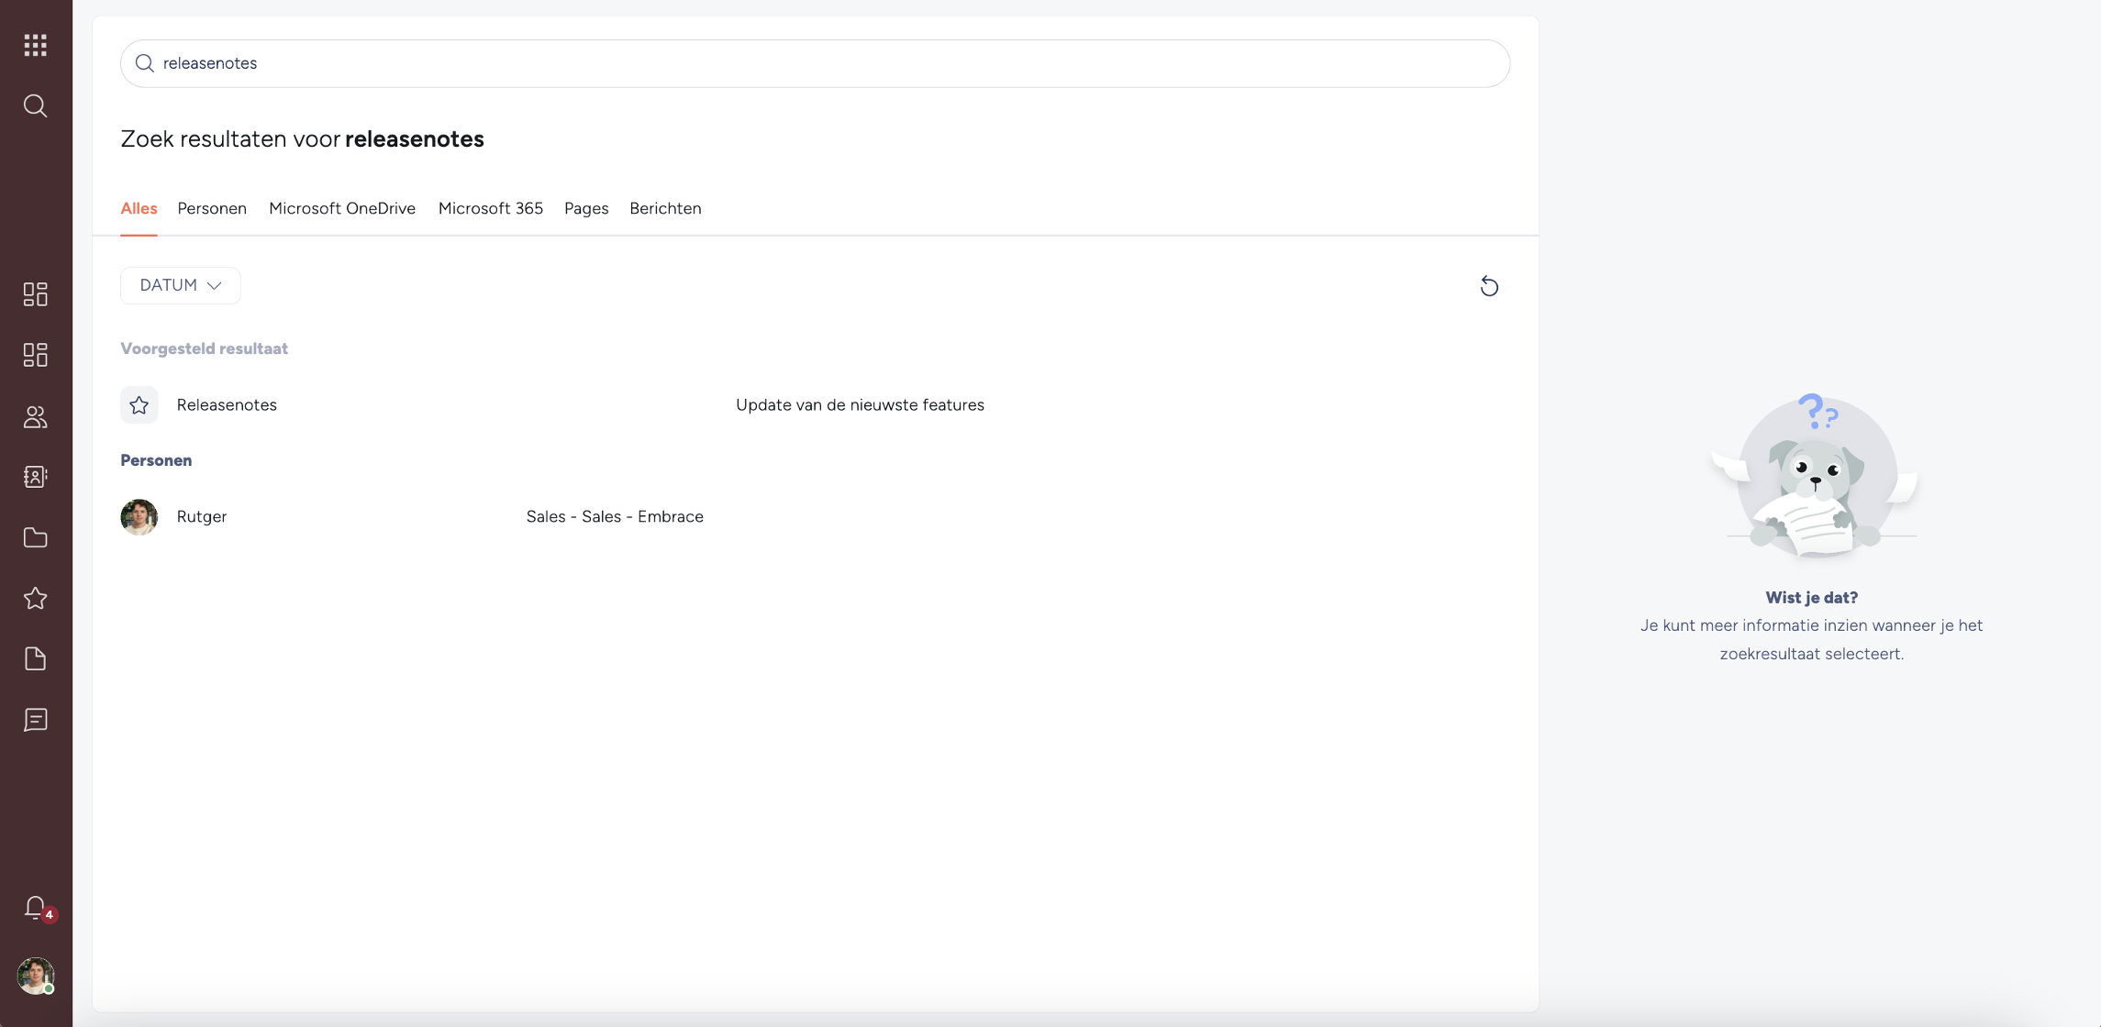Click the releasenotes search input field
Viewport: 2101px width, 1027px height.
coord(815,63)
